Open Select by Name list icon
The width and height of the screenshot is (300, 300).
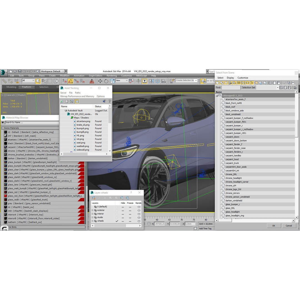44,81
